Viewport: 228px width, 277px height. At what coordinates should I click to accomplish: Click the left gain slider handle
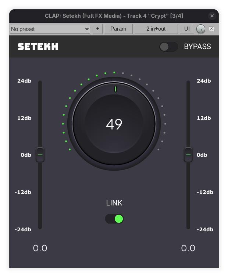pyautogui.click(x=40, y=155)
